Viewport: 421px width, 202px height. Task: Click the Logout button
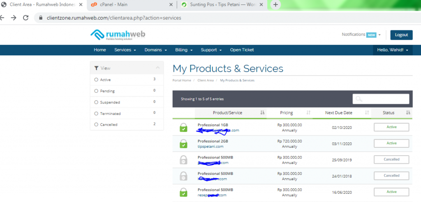(401, 35)
